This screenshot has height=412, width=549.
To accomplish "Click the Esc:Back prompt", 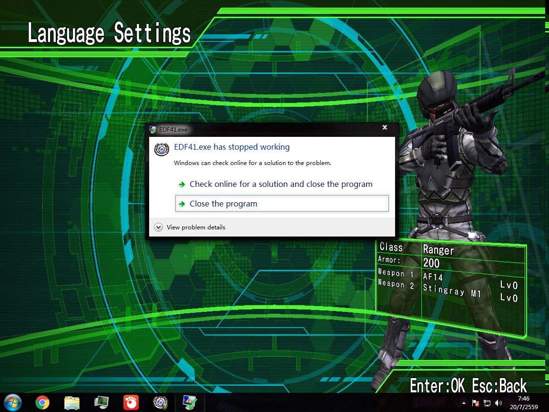I will coord(499,386).
